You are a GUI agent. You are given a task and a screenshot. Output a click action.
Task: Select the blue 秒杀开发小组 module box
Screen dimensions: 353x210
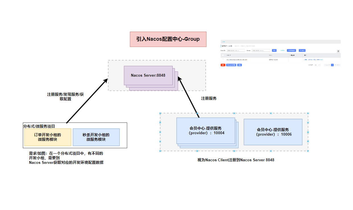96,137
